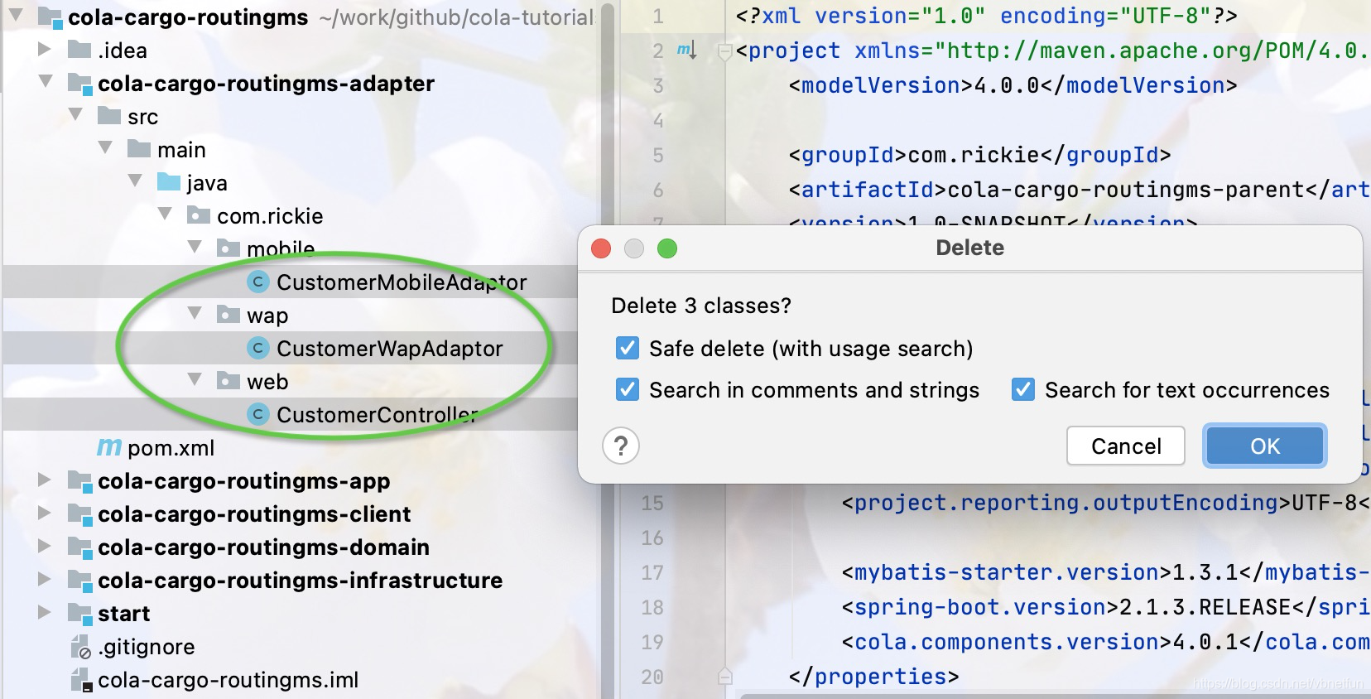Viewport: 1371px width, 699px height.
Task: Click project.reporting.outputEncoding line
Action: coord(1106,503)
